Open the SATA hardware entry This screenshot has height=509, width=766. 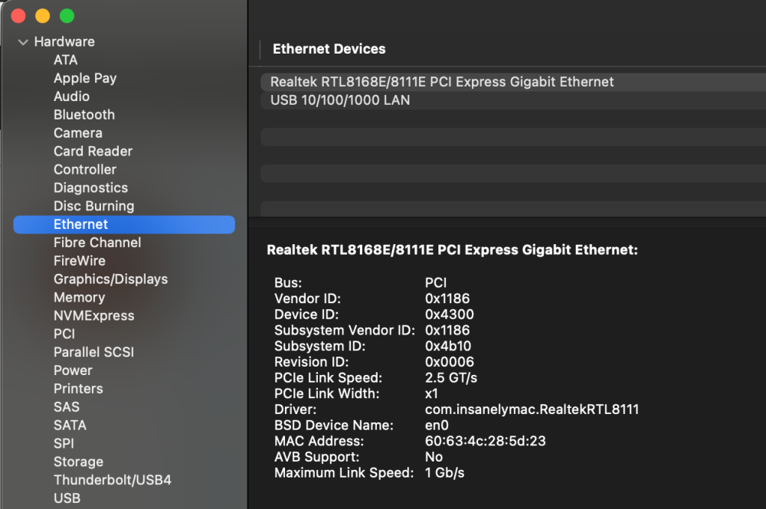[x=70, y=426]
